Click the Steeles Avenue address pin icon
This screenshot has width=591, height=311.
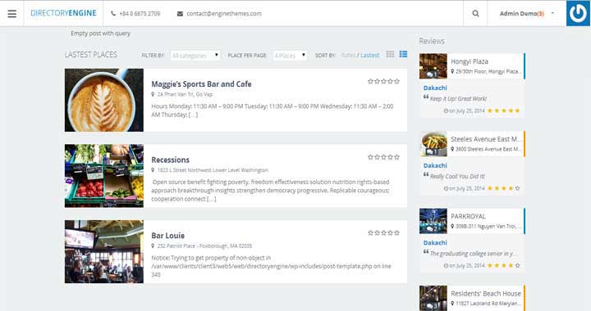452,149
